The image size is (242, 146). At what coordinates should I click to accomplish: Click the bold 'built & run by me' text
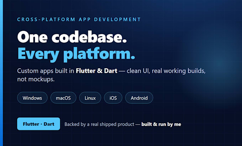tap(161, 124)
